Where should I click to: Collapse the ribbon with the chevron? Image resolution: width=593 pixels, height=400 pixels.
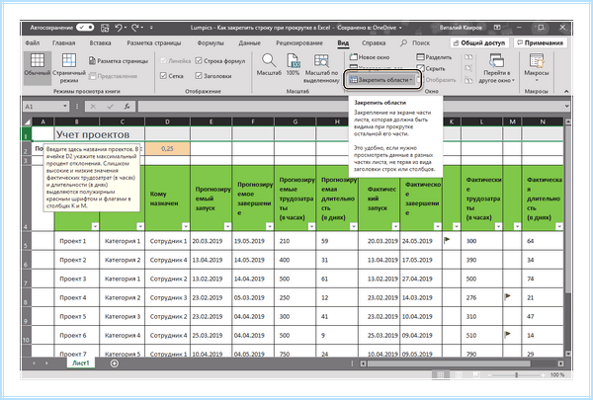point(566,91)
